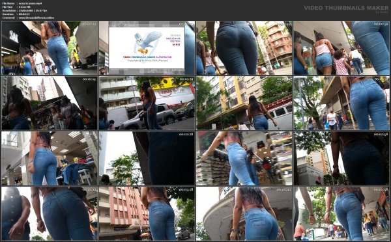This screenshot has width=391, height=242.
Task: Click the Comment URL in the header
Action: [x=36, y=18]
